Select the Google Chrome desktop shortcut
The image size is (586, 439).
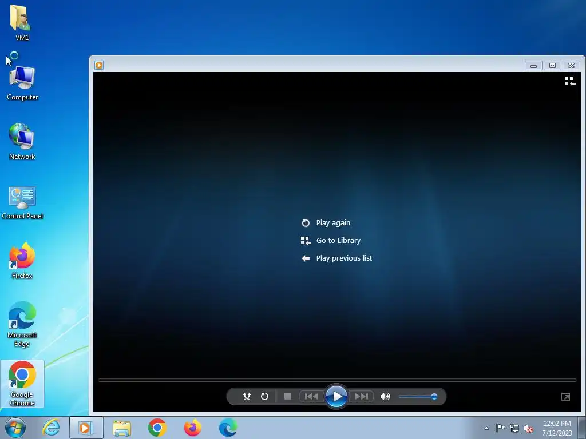tap(22, 384)
